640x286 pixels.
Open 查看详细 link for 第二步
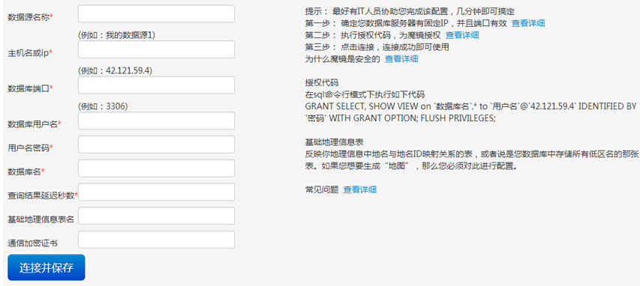click(462, 35)
